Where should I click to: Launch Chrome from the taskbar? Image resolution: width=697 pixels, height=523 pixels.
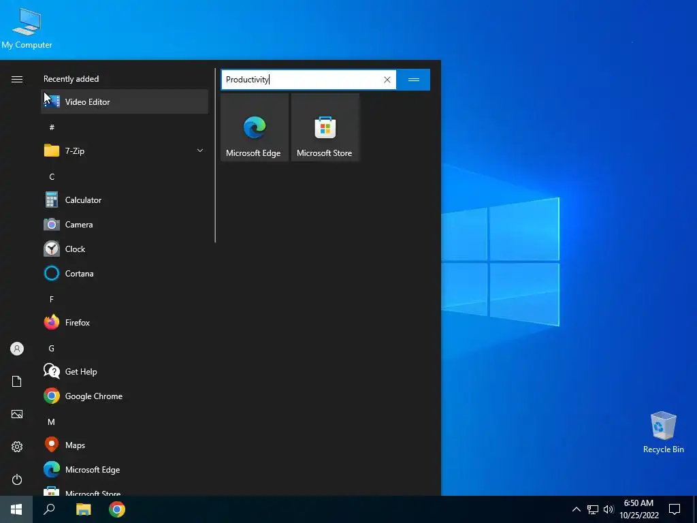[117, 509]
